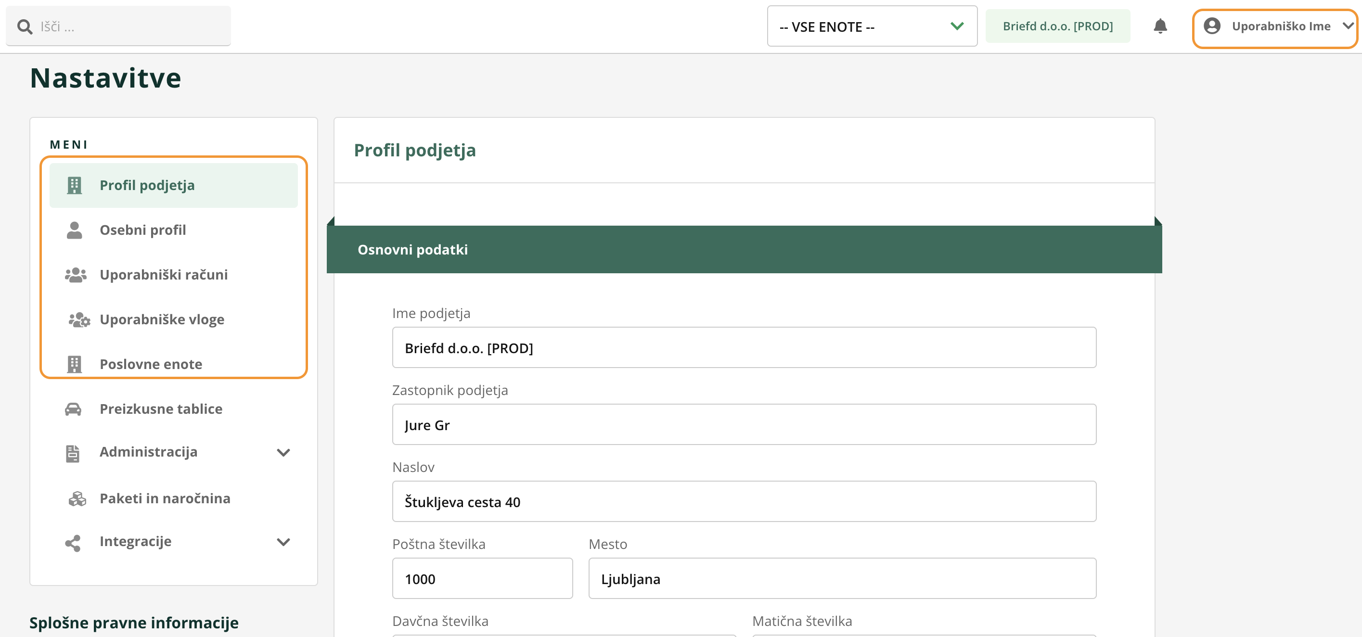This screenshot has height=637, width=1362.
Task: Click the Uporabniški računi group icon
Action: coord(75,275)
